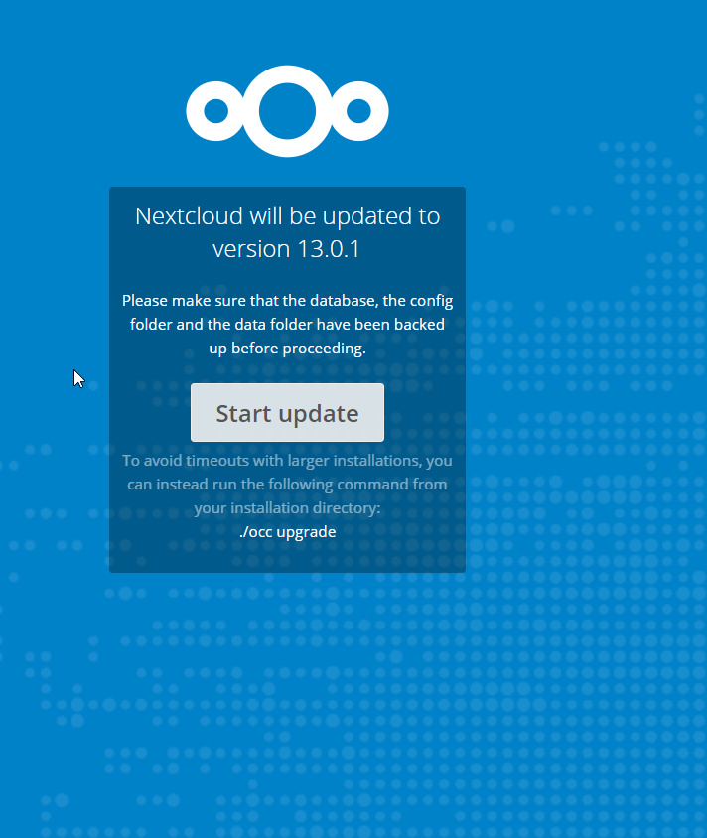
Task: Click the 'Nextcloud will be updated to' heading
Action: 288,216
